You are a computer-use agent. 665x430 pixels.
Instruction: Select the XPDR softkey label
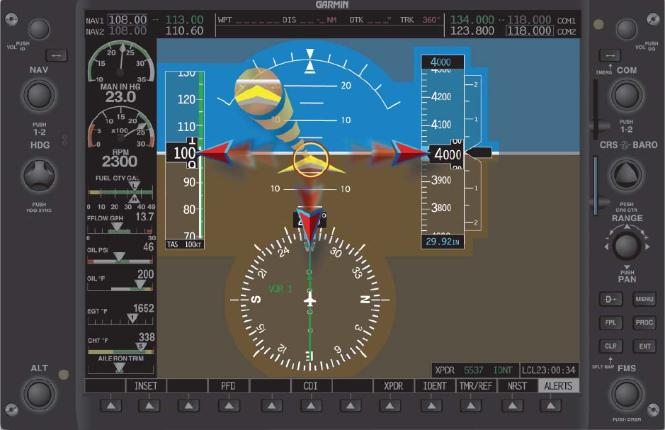tap(393, 386)
